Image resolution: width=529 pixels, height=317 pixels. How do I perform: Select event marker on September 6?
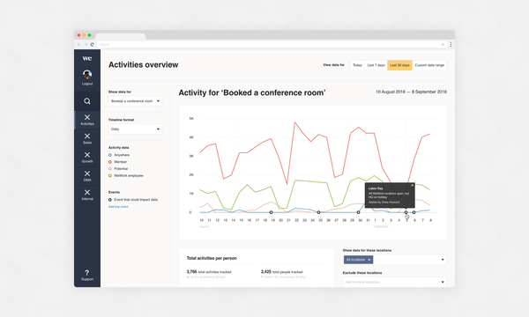point(414,212)
